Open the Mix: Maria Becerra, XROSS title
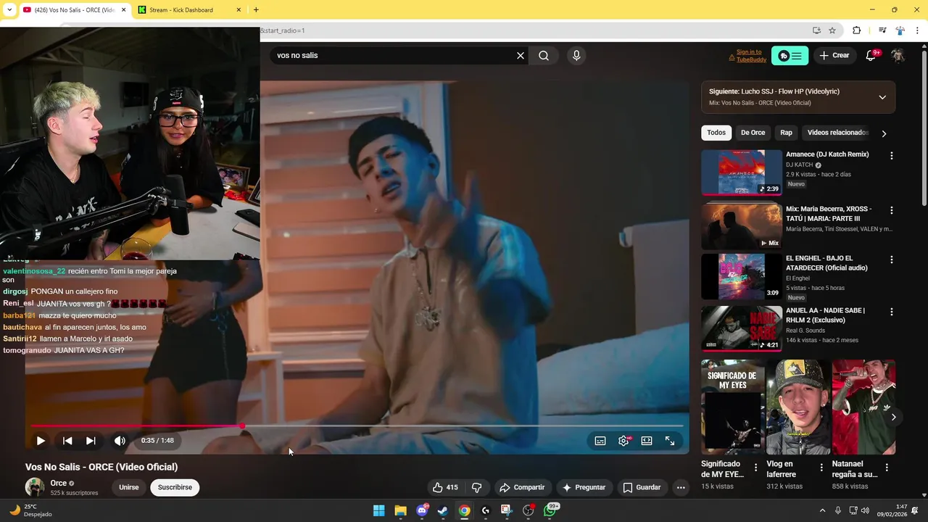 pos(829,213)
